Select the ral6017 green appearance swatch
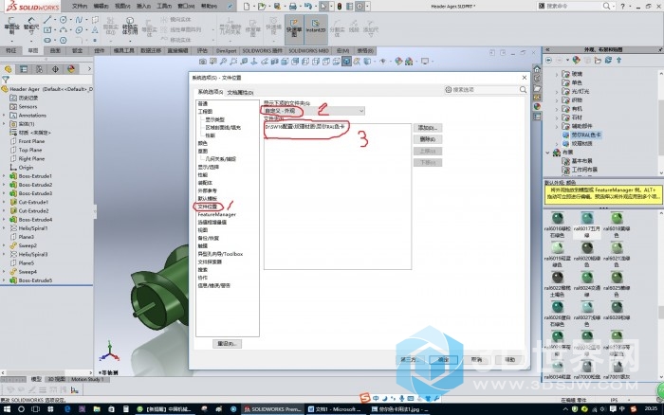This screenshot has width=664, height=415. click(x=587, y=218)
